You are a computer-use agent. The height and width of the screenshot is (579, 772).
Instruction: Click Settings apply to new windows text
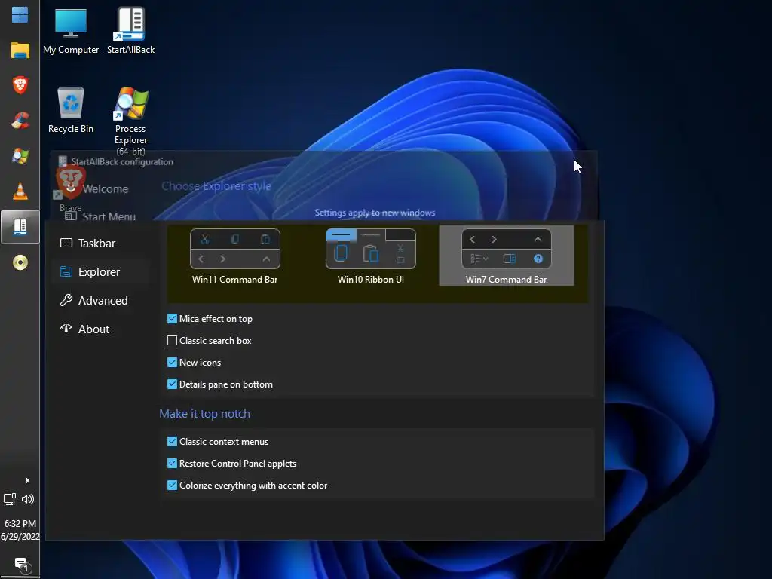375,213
